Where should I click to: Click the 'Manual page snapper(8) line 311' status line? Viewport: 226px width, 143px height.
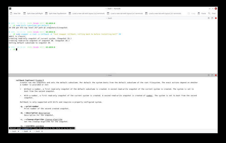click(x=42, y=128)
